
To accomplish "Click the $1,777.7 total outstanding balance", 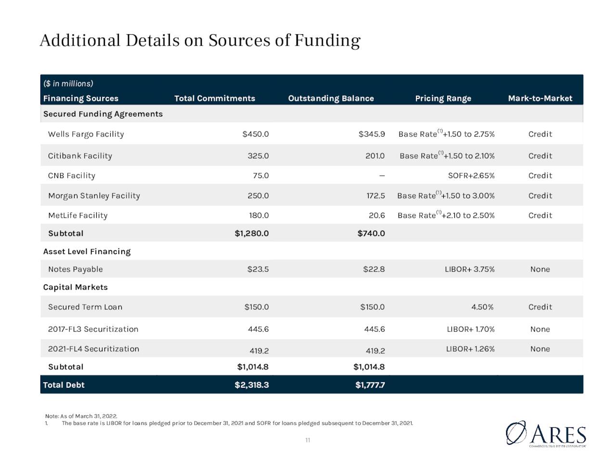I will (x=370, y=385).
